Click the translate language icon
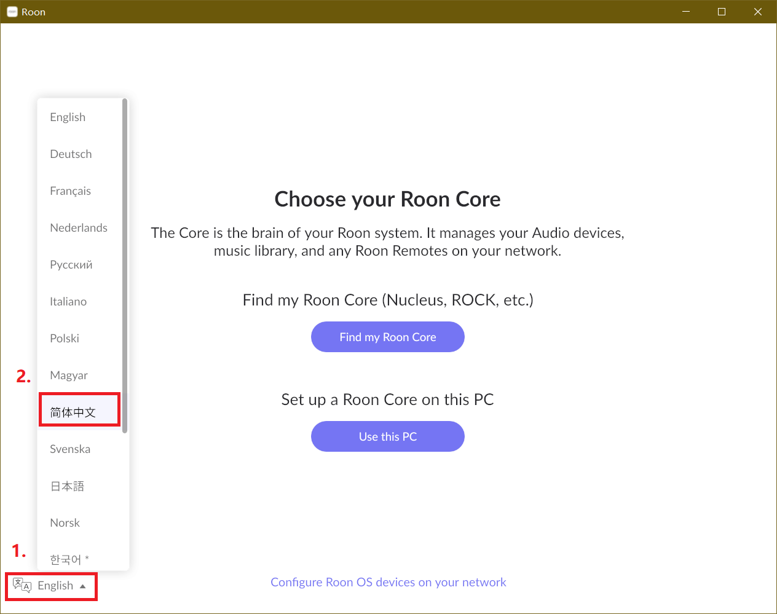Viewport: 777px width, 614px height. 22,585
